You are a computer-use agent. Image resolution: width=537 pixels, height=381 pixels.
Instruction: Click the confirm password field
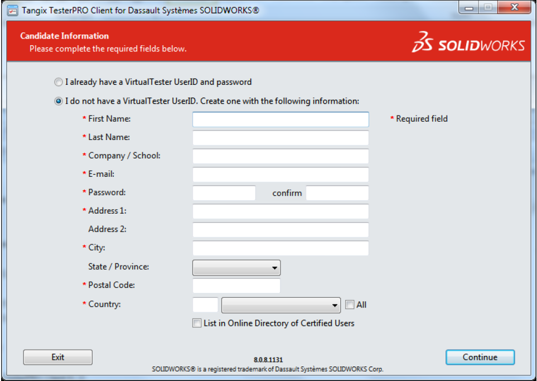point(337,193)
